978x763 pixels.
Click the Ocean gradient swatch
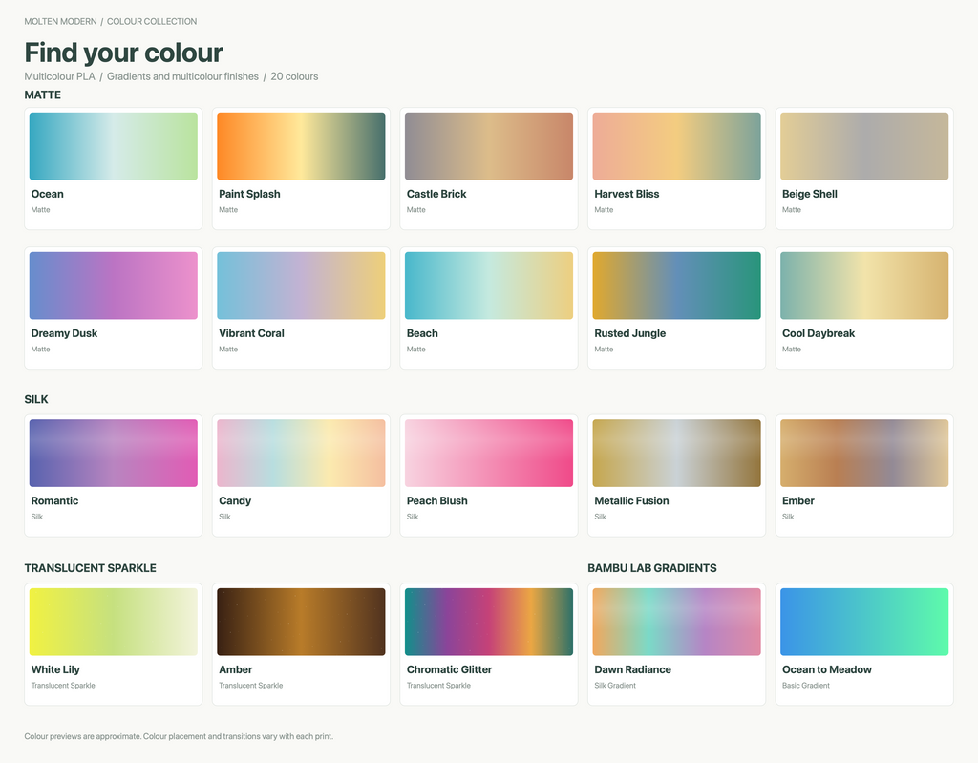(114, 146)
